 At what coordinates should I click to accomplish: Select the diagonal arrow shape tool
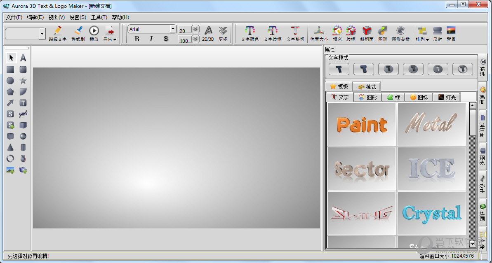(x=10, y=103)
